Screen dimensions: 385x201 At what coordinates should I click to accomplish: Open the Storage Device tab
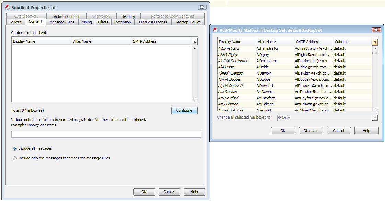(188, 22)
